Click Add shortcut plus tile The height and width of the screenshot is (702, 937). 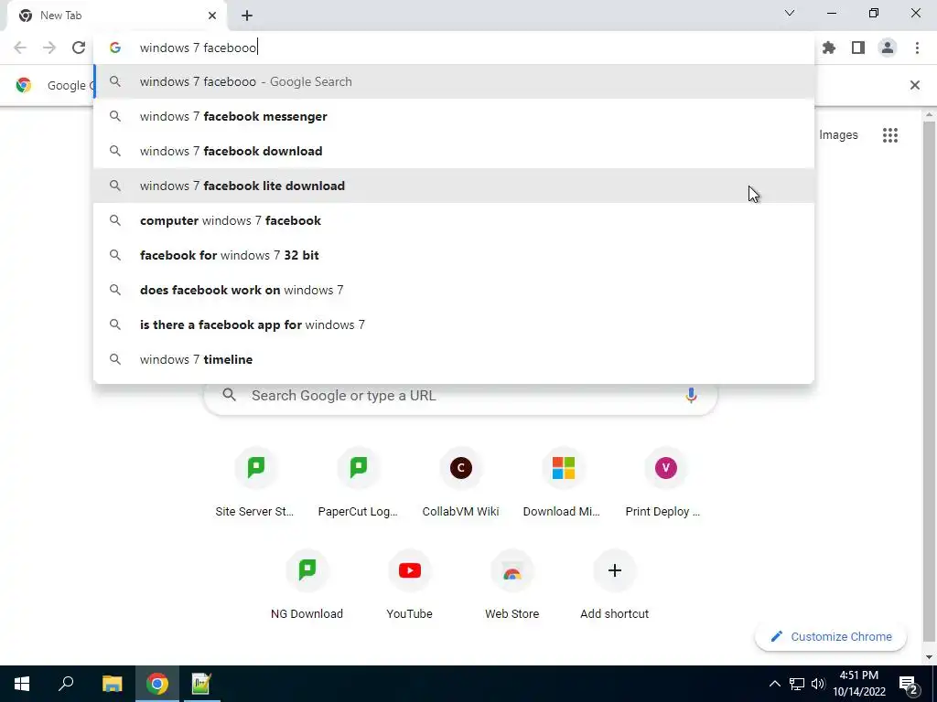[x=614, y=586]
